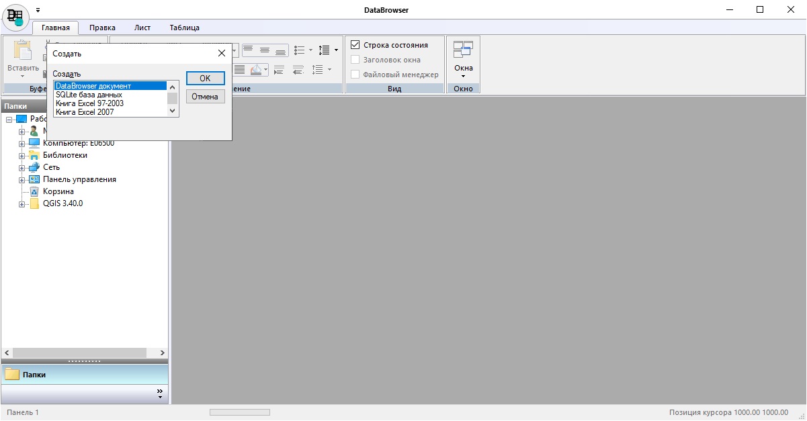
Task: Click the Вставить paste clipboard icon
Action: pos(23,52)
